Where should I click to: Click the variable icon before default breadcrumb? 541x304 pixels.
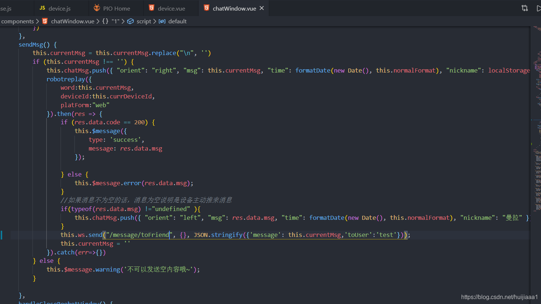pyautogui.click(x=162, y=21)
